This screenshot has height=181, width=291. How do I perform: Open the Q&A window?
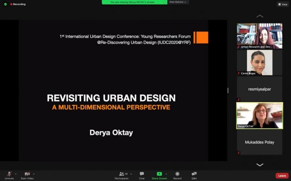tap(194, 175)
